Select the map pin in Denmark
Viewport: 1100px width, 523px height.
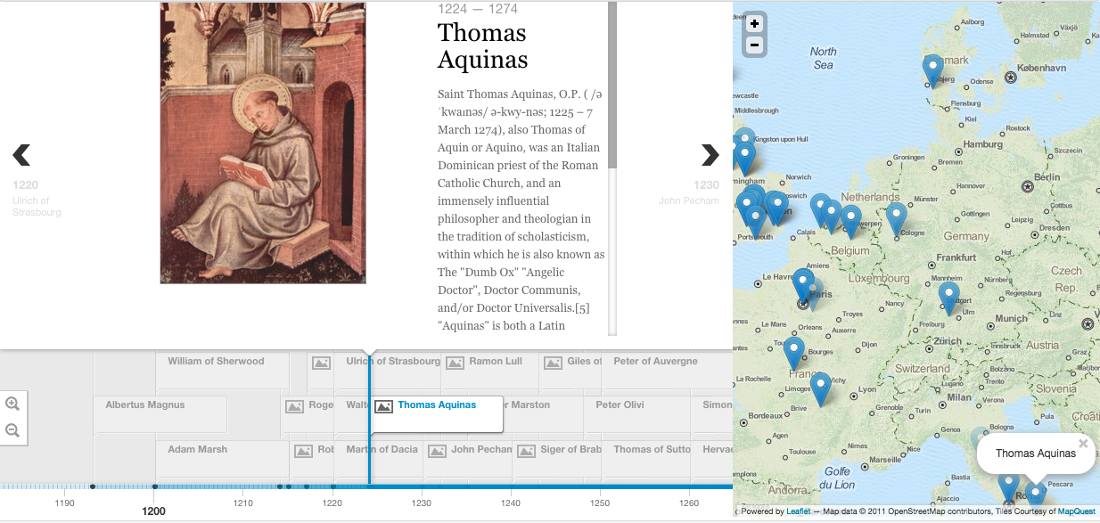pyautogui.click(x=932, y=69)
